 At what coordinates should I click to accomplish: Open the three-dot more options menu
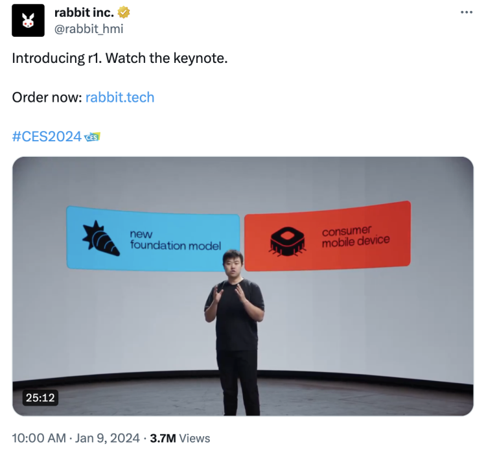tap(467, 12)
